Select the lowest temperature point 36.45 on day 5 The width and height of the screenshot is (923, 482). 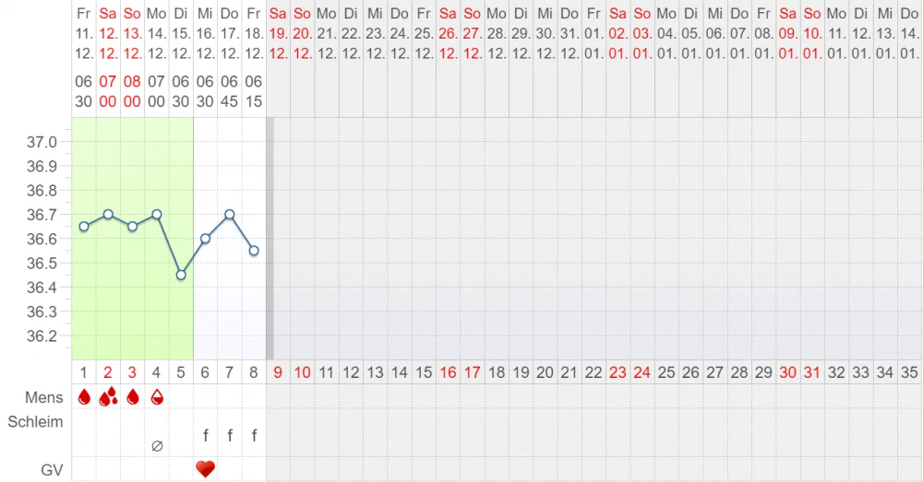[x=181, y=275]
